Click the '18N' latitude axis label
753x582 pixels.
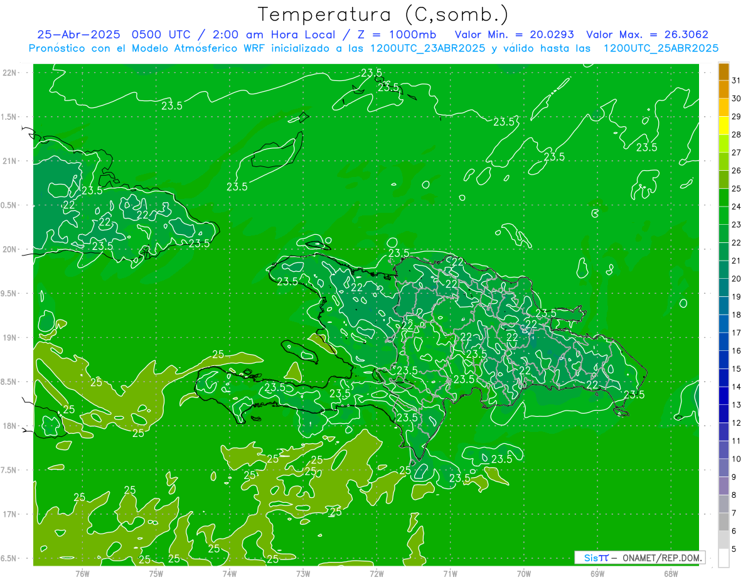(x=9, y=426)
